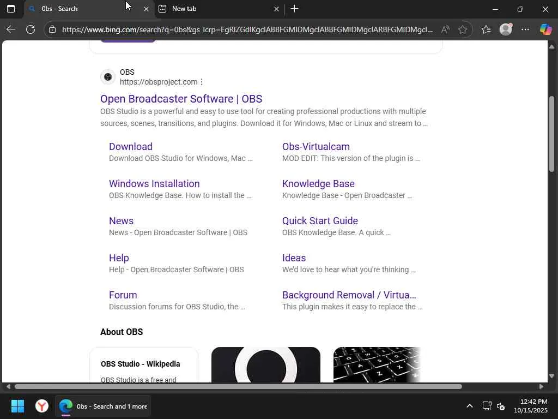
Task: Open the tab actions menu icon
Action: click(x=11, y=9)
